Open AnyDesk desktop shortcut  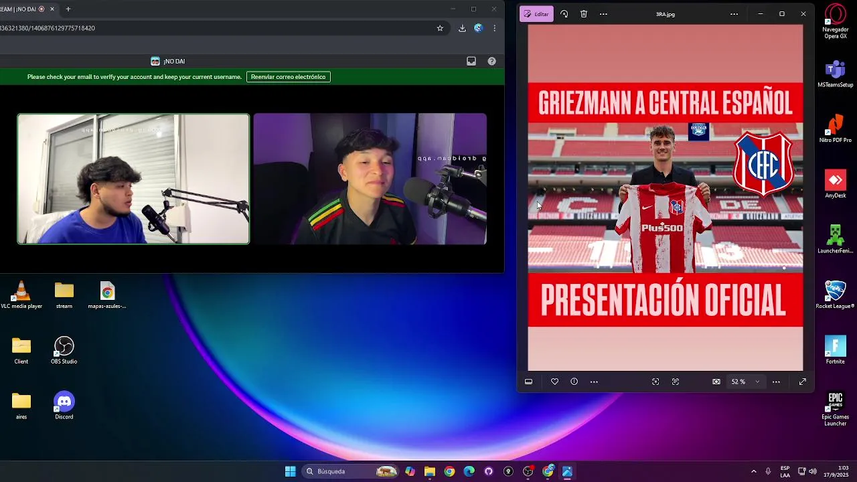tap(836, 185)
